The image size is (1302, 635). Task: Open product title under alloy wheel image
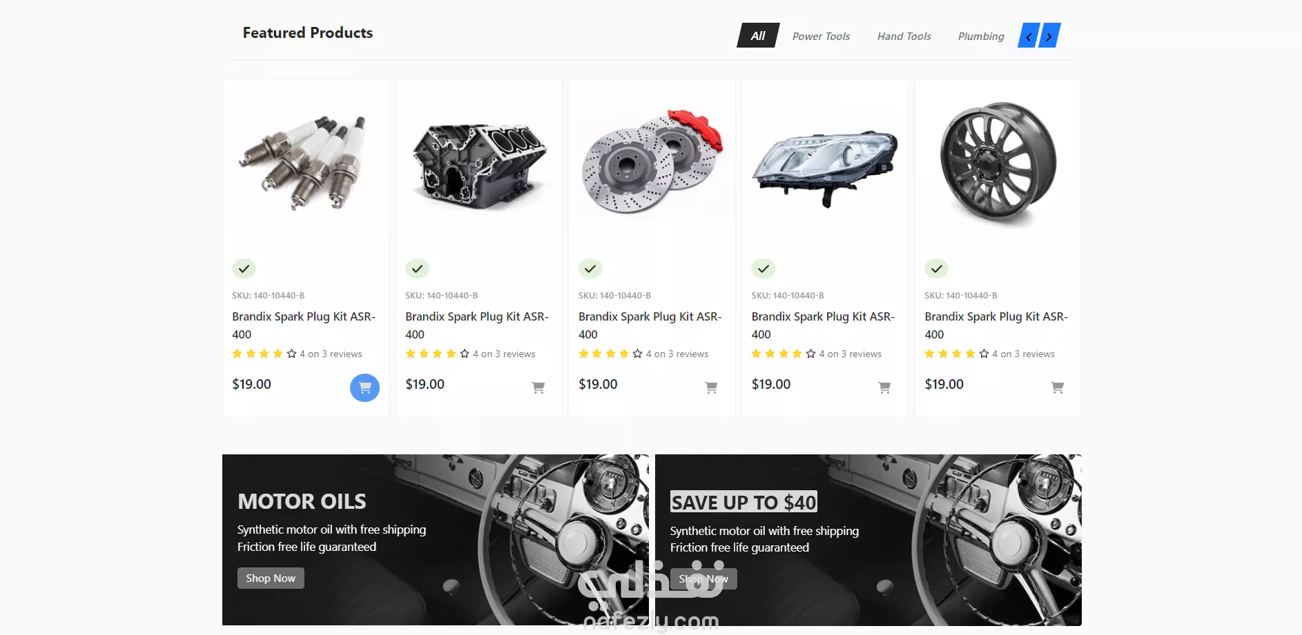[x=996, y=325]
